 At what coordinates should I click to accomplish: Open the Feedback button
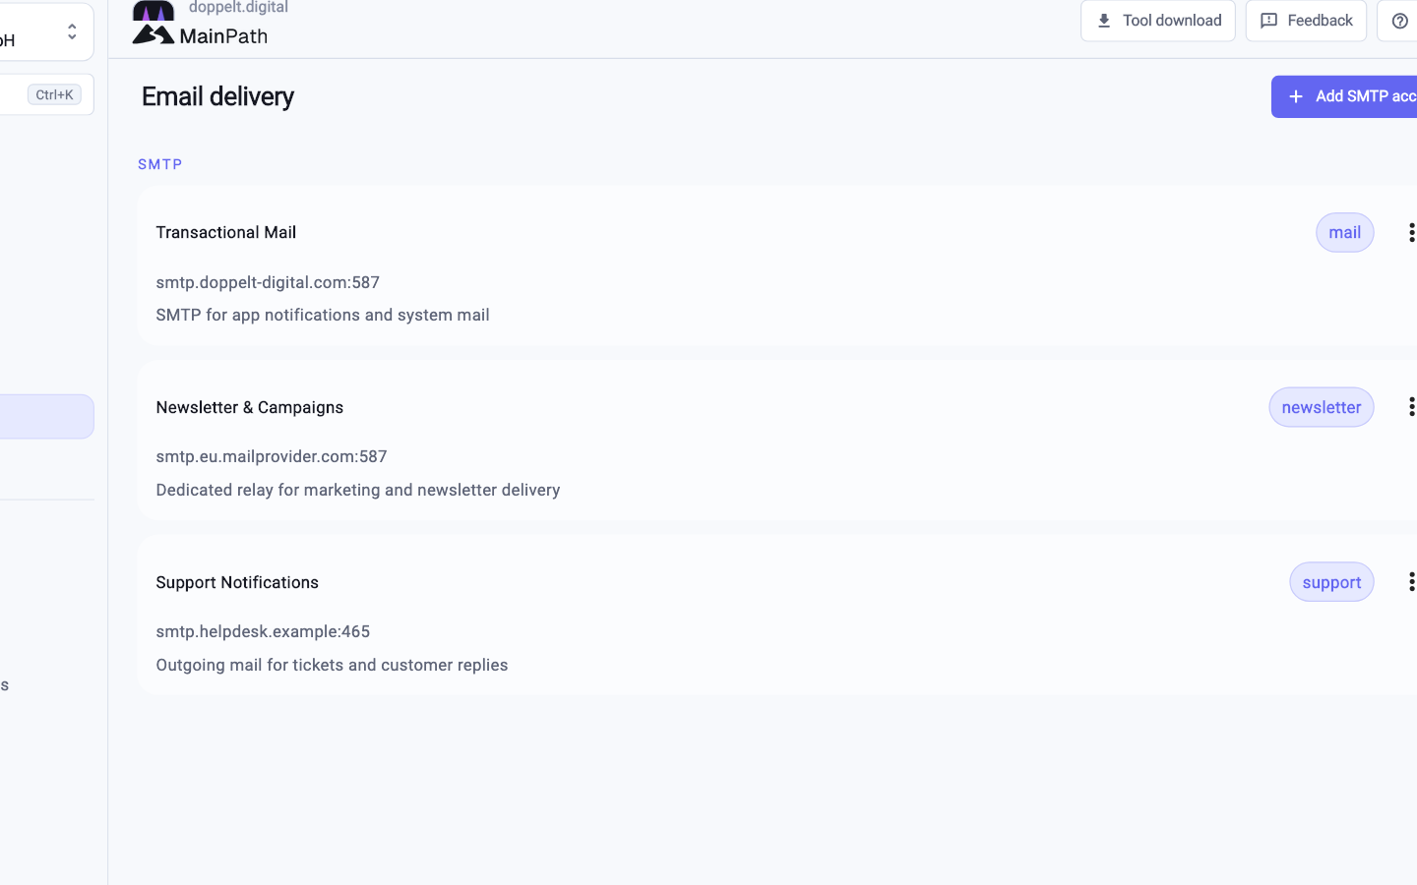1306,21
